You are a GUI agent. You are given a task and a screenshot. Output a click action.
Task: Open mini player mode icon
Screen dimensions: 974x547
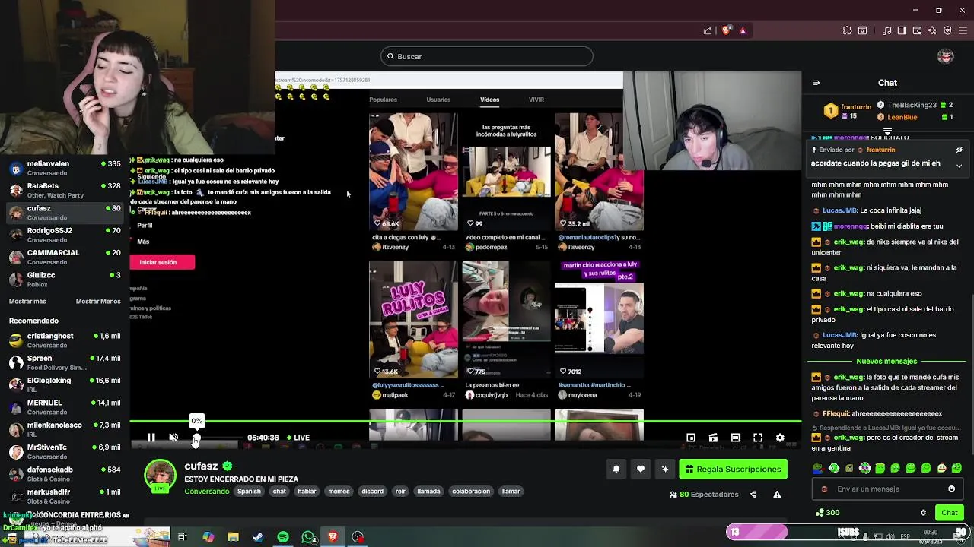(691, 438)
